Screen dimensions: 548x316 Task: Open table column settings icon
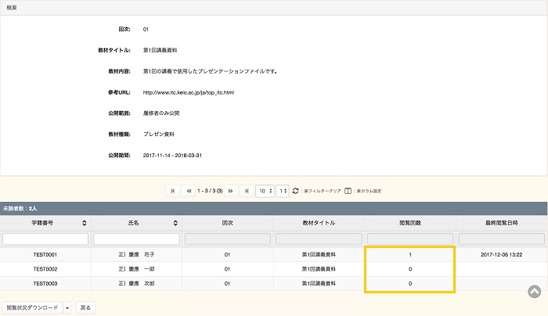pyautogui.click(x=348, y=190)
